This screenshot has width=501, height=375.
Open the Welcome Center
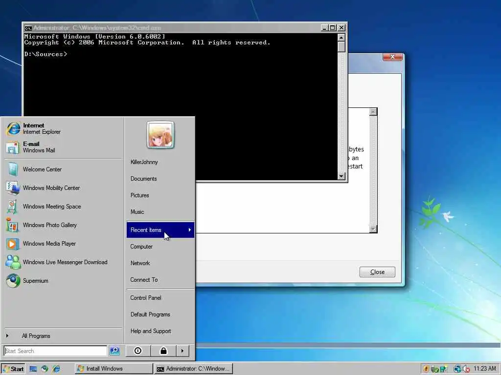point(63,169)
